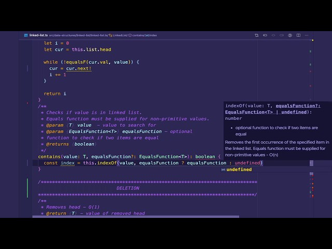
Task: Click '@return T - value of removed head' comment
Action: [x=95, y=213]
